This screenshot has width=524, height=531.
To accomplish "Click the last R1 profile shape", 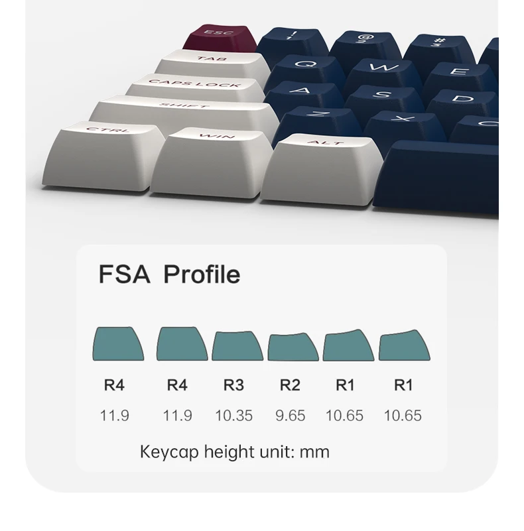I will pyautogui.click(x=405, y=345).
